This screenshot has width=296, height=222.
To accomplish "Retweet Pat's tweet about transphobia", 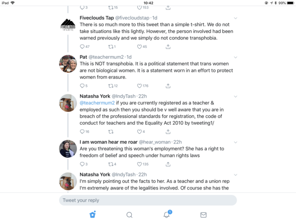I will pyautogui.click(x=111, y=86).
